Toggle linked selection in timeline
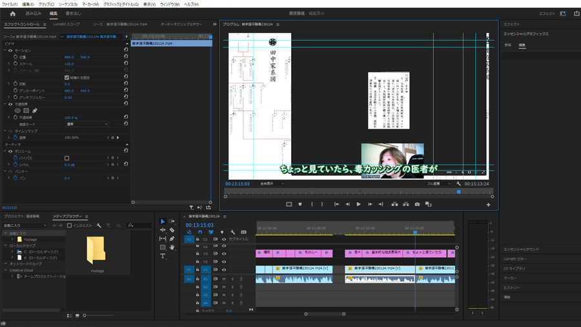Image resolution: width=581 pixels, height=327 pixels. (211, 232)
